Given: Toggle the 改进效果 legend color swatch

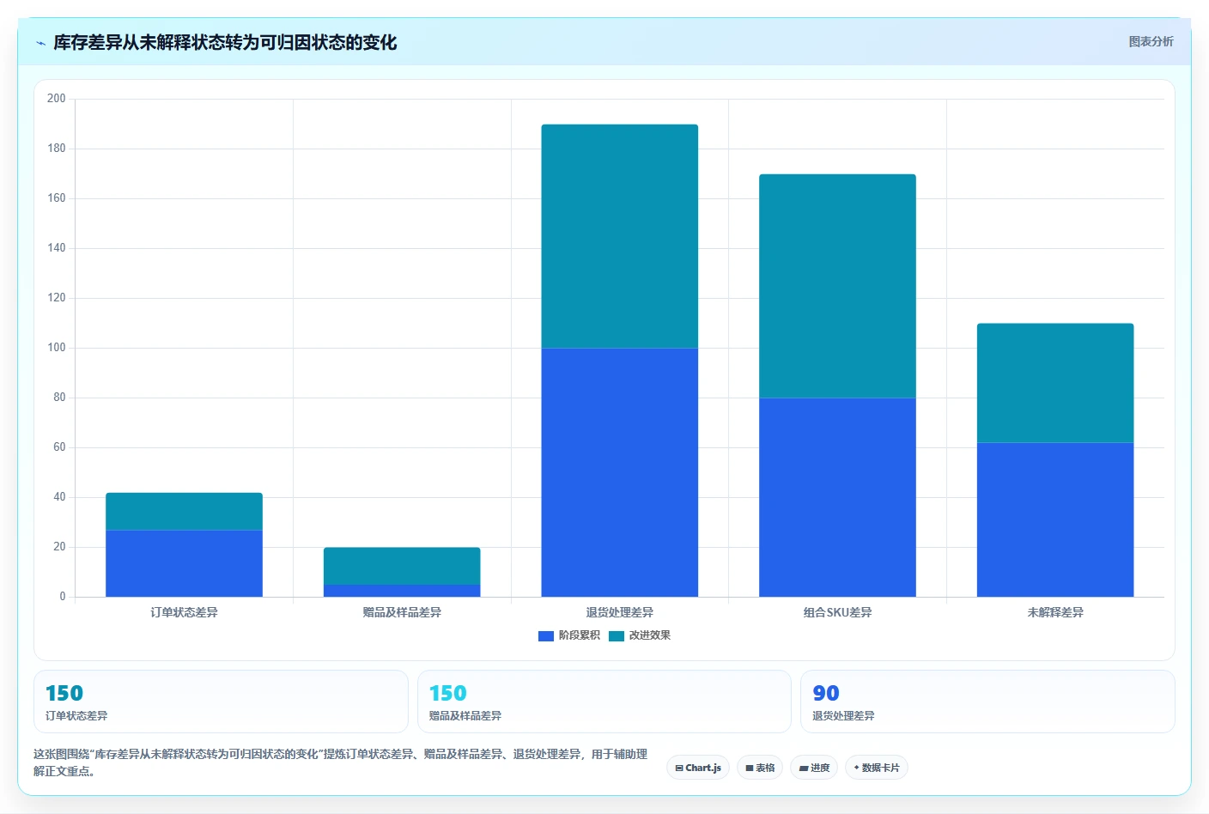Looking at the screenshot, I should click(616, 636).
